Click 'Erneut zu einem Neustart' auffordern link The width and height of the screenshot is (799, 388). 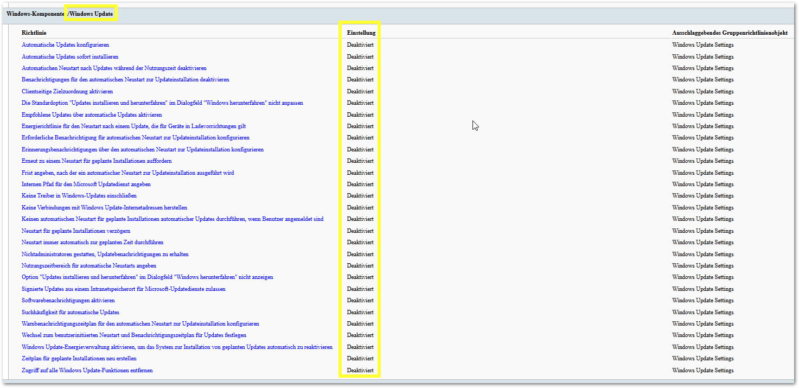tap(97, 161)
